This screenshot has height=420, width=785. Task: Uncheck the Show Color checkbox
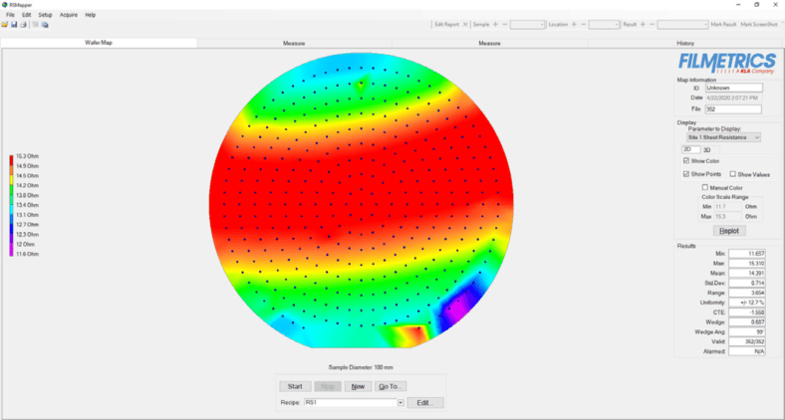click(686, 160)
